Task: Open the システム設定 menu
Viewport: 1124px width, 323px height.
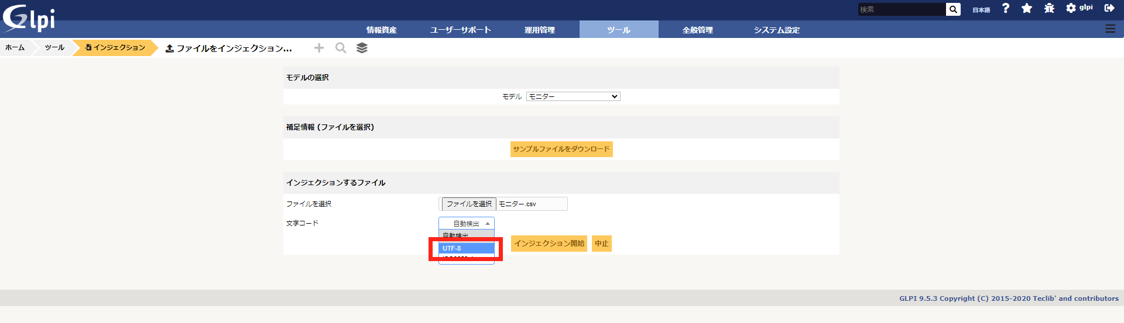Action: tap(776, 30)
